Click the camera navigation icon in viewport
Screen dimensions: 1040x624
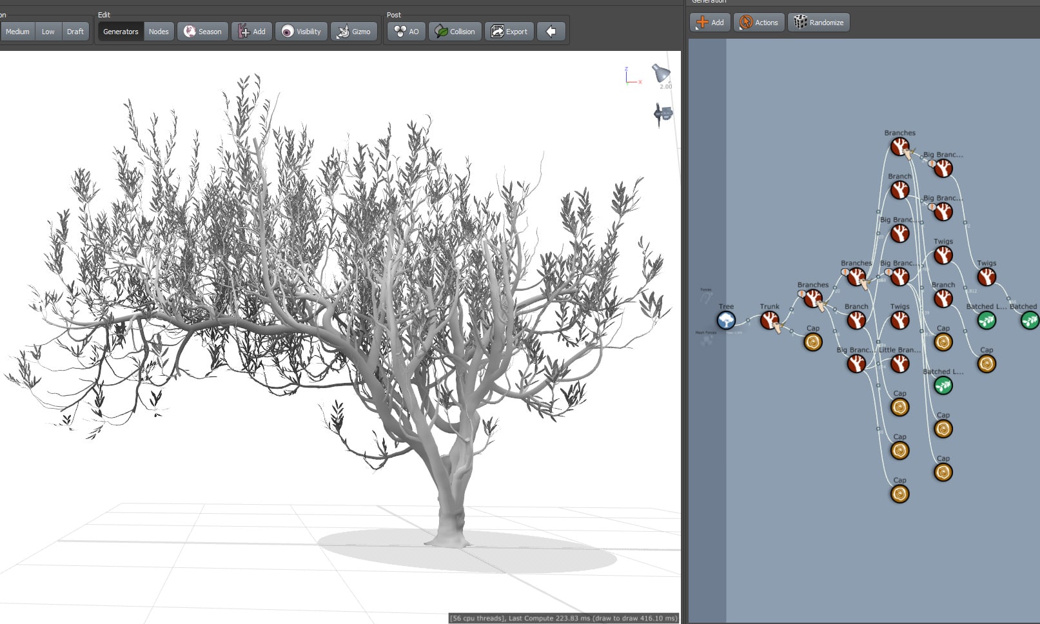[x=663, y=115]
